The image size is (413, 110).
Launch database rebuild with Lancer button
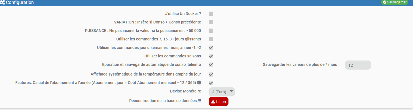[219, 102]
